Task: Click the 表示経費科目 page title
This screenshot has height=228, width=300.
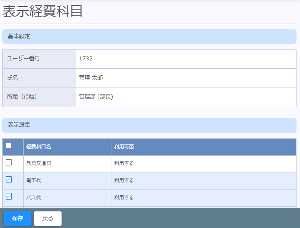Action: pyautogui.click(x=43, y=11)
